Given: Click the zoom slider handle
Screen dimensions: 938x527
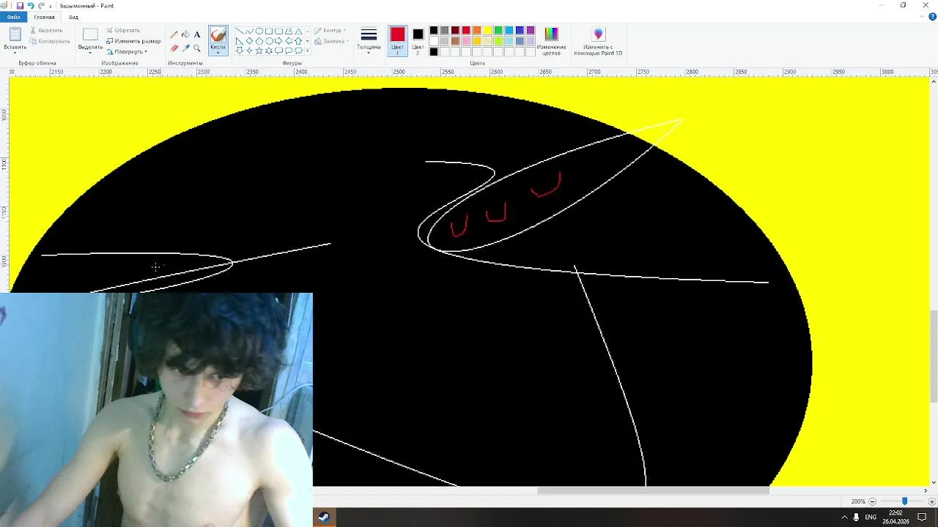Looking at the screenshot, I should [905, 501].
